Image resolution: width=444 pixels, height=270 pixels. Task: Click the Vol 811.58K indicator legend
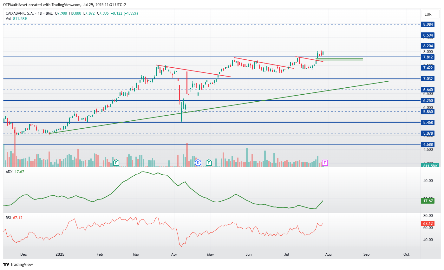(17, 19)
